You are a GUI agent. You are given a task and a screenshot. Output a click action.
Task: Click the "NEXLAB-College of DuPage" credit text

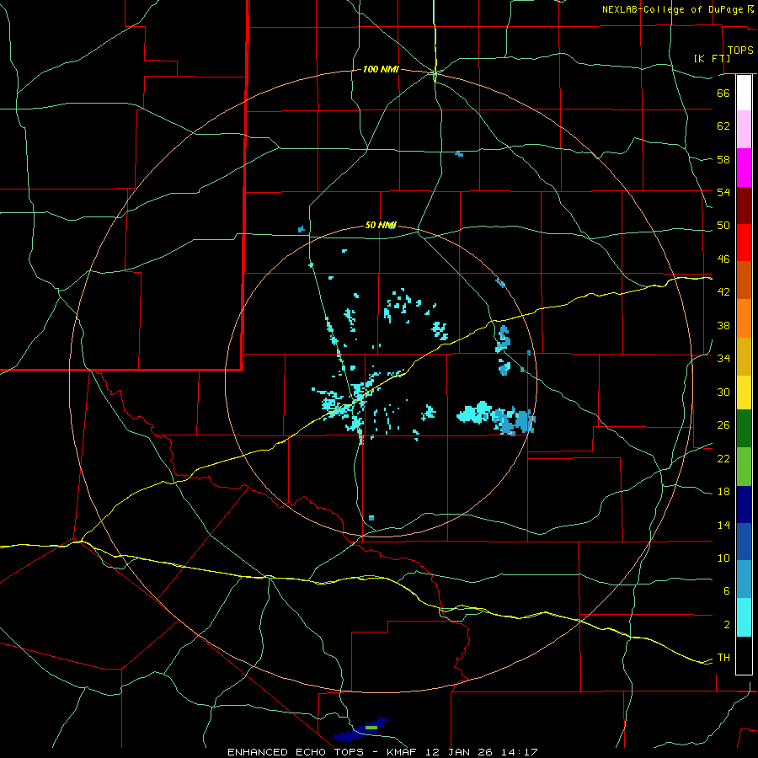(672, 9)
